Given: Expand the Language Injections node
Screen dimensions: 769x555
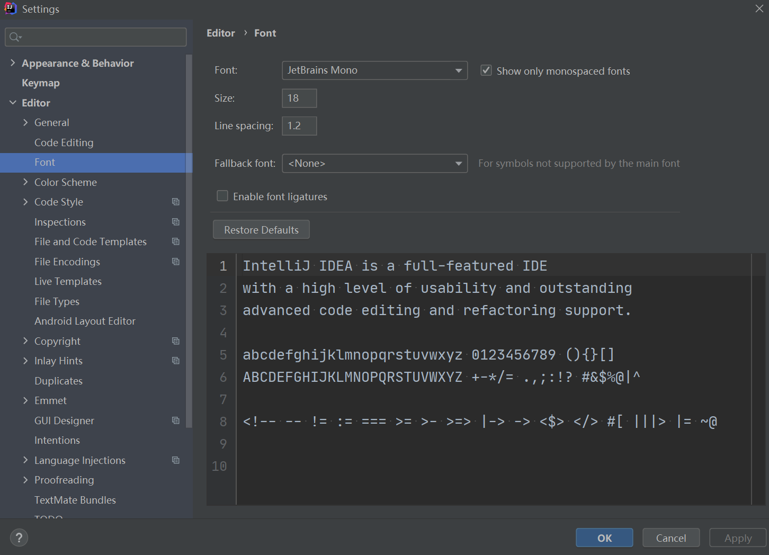Looking at the screenshot, I should pyautogui.click(x=25, y=460).
